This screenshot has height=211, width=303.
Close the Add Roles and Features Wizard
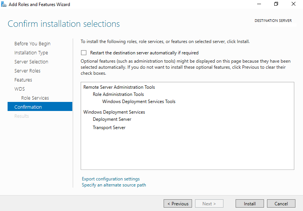tap(293, 4)
